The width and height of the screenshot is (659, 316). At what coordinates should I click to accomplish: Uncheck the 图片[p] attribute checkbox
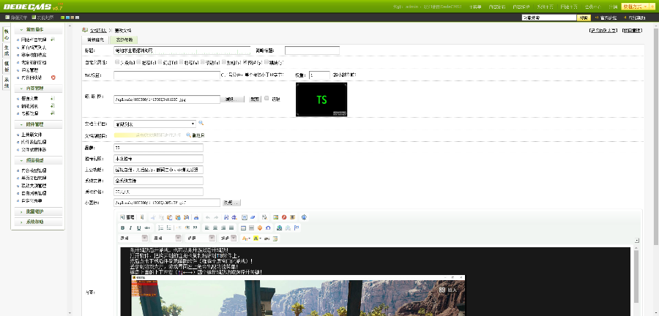[245, 61]
